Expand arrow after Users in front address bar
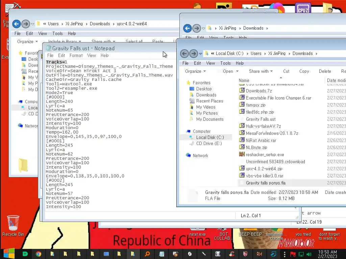Screen dimensions: 346x259 coord(265,54)
